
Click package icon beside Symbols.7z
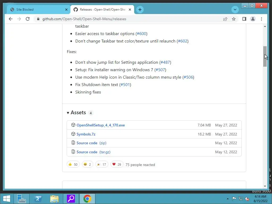(x=73, y=134)
